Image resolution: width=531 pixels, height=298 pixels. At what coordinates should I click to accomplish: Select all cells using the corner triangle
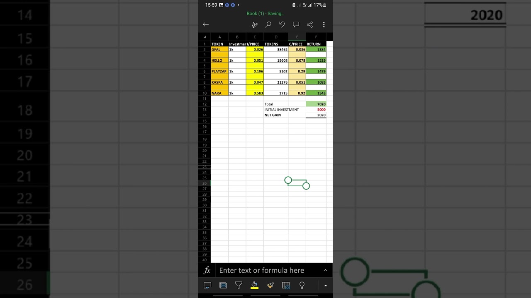[205, 37]
